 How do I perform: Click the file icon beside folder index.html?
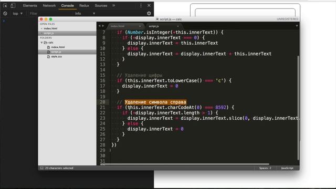(48, 47)
